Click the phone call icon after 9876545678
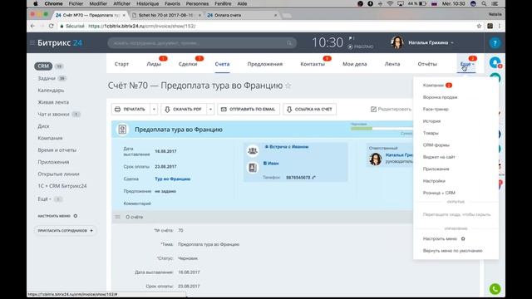The height and width of the screenshot is (299, 532). click(x=314, y=177)
